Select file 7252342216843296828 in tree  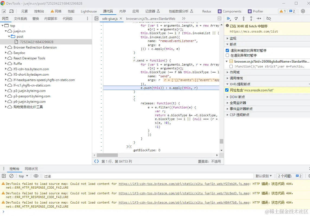[x=37, y=42]
